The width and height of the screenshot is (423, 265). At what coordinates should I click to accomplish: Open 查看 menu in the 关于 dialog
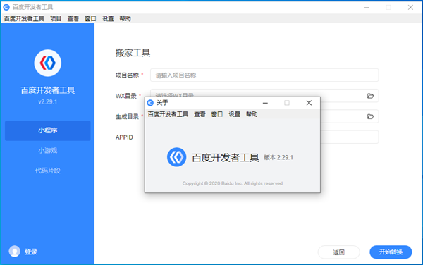pos(200,114)
